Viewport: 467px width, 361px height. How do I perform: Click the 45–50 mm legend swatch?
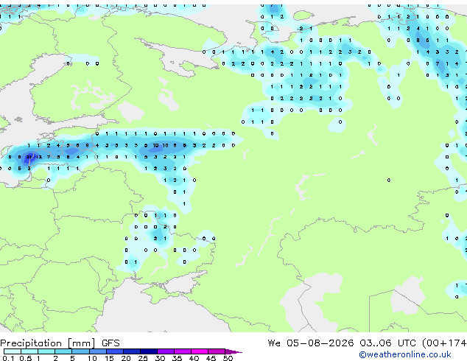point(217,351)
